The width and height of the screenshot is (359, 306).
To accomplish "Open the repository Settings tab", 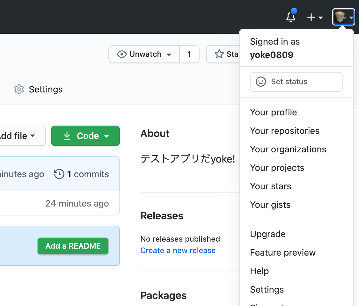I will click(39, 89).
